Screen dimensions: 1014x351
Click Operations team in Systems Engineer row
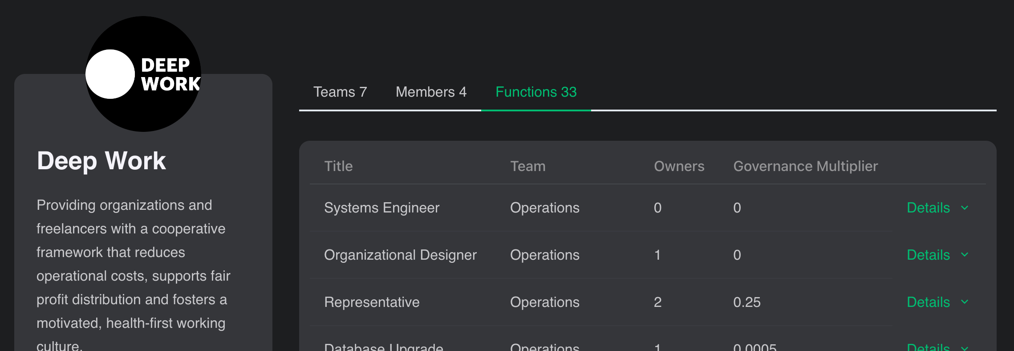point(544,208)
